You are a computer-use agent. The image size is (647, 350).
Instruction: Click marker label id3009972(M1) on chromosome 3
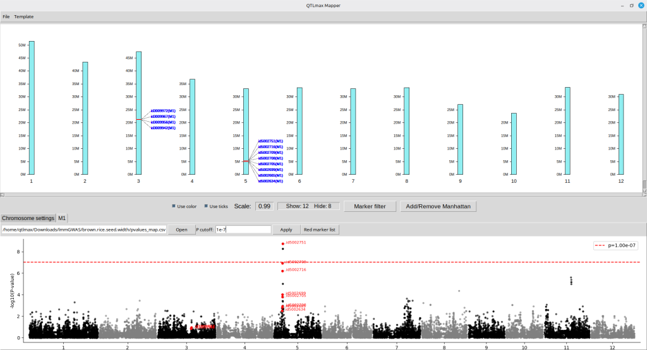[x=163, y=111]
